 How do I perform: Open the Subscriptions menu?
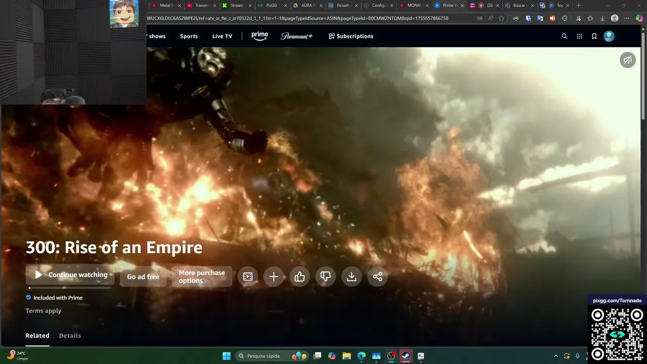pyautogui.click(x=351, y=36)
